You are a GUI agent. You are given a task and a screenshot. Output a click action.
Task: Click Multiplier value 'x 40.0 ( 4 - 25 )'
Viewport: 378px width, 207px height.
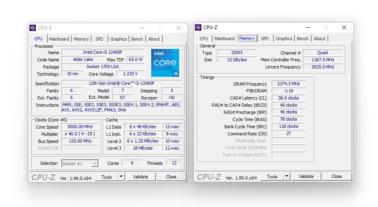click(80, 134)
